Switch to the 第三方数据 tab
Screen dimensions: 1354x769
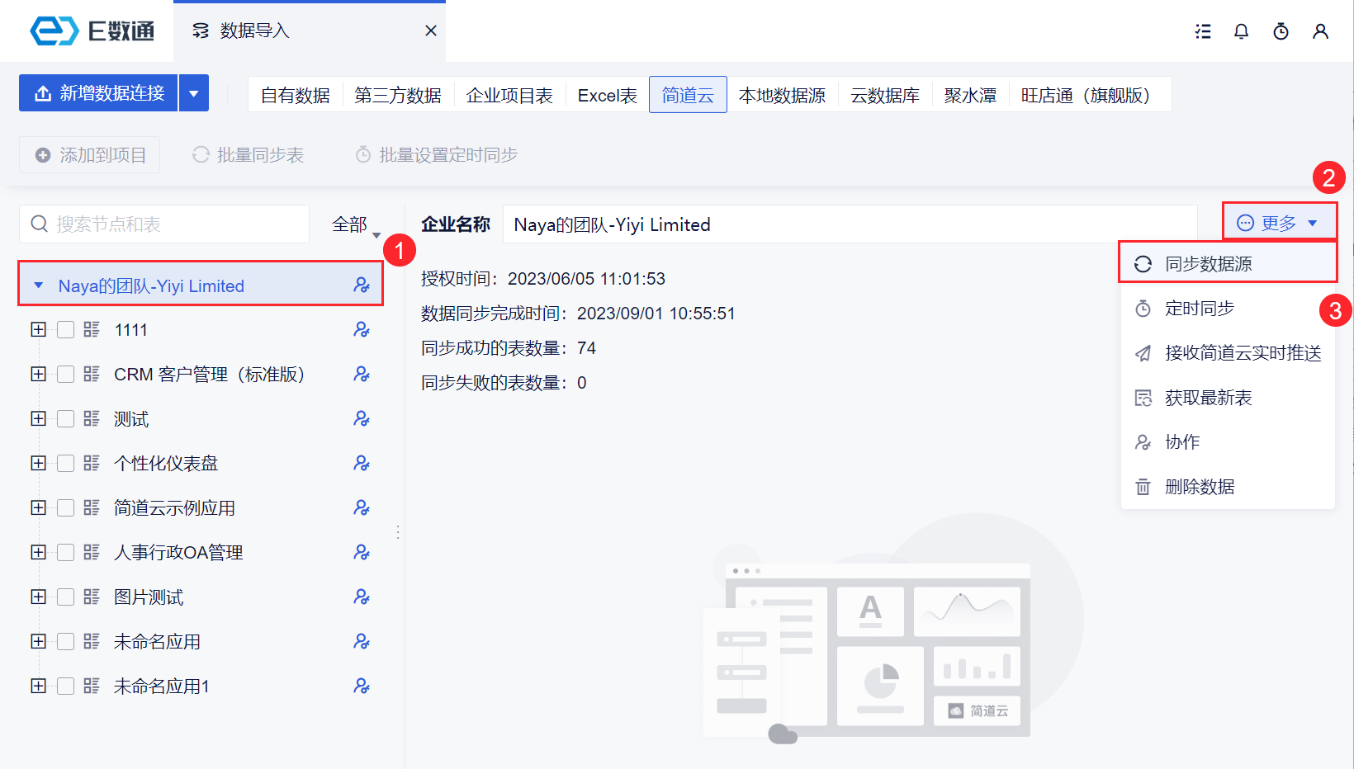(398, 95)
